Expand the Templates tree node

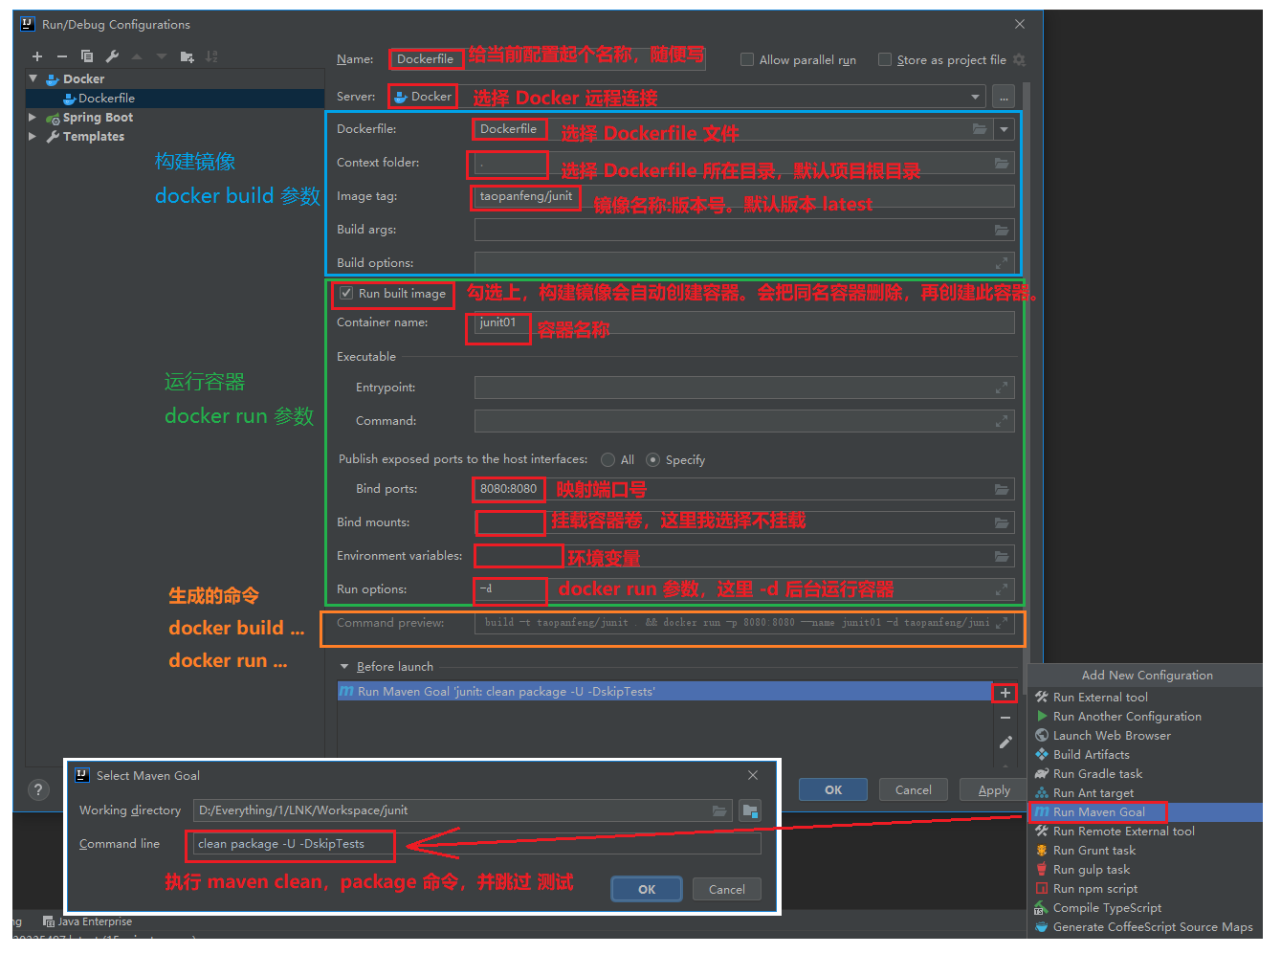pyautogui.click(x=33, y=136)
